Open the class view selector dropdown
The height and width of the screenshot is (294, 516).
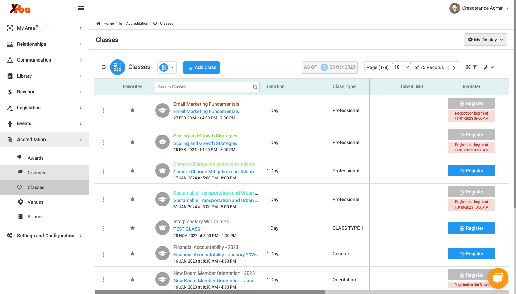167,67
